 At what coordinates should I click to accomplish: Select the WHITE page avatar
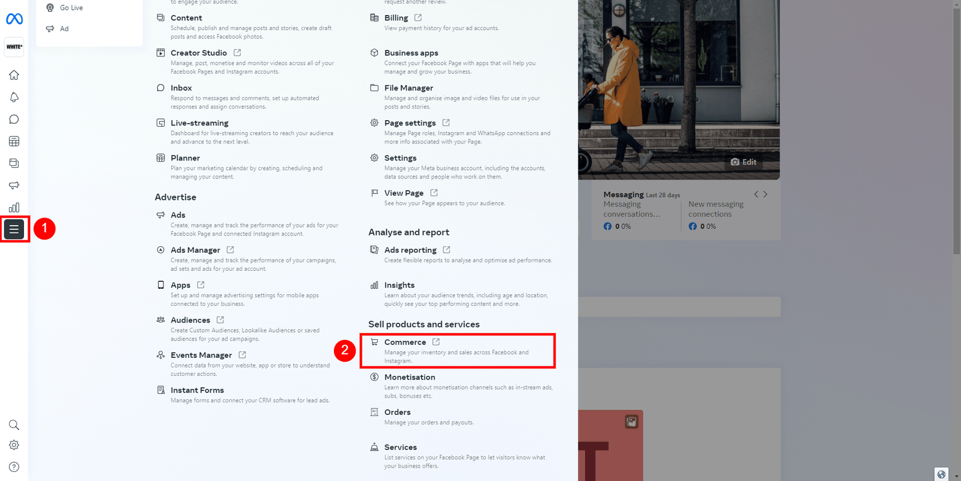coord(14,47)
